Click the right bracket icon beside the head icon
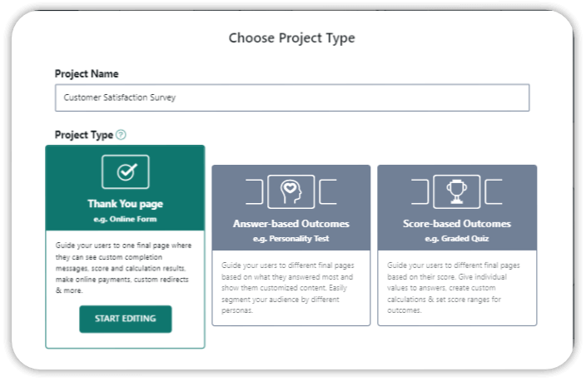This screenshot has width=586, height=382. [328, 191]
